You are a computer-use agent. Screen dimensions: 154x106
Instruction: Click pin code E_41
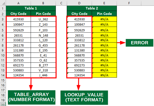43,55
